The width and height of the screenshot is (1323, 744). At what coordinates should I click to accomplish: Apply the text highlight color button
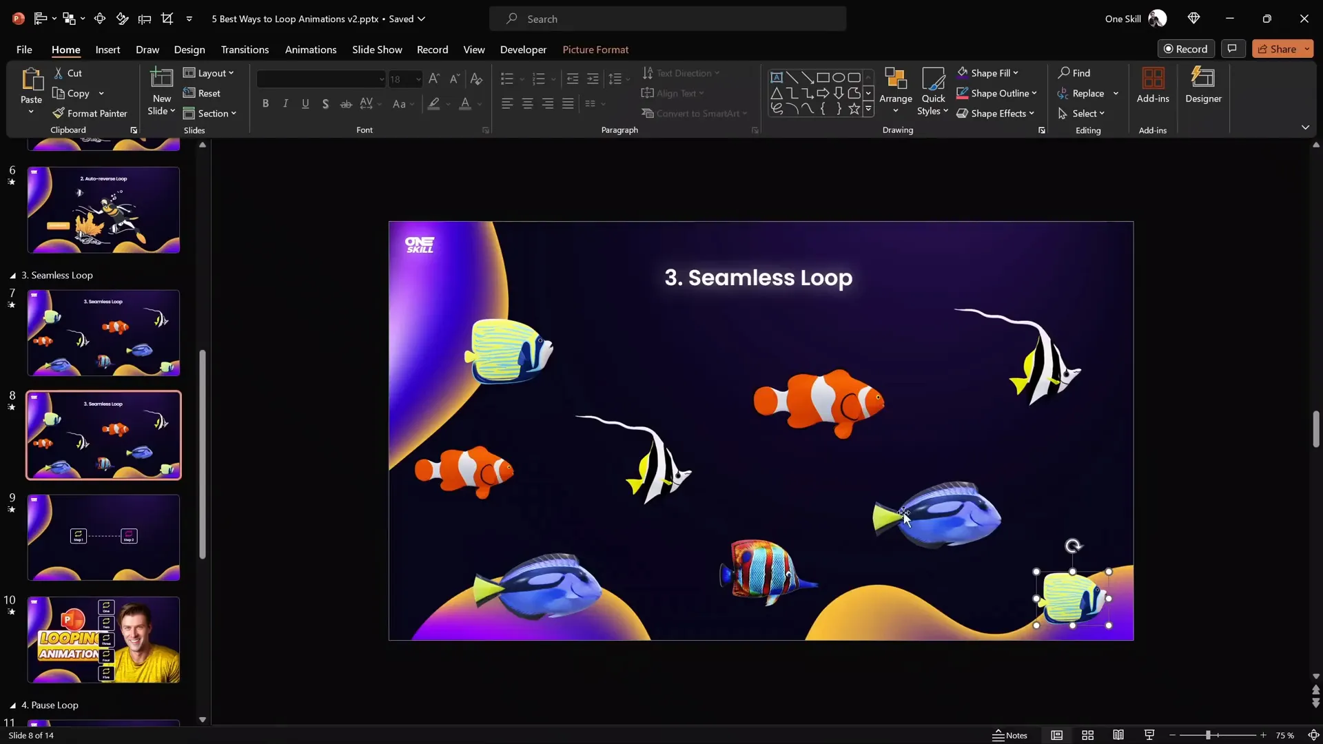tap(433, 104)
